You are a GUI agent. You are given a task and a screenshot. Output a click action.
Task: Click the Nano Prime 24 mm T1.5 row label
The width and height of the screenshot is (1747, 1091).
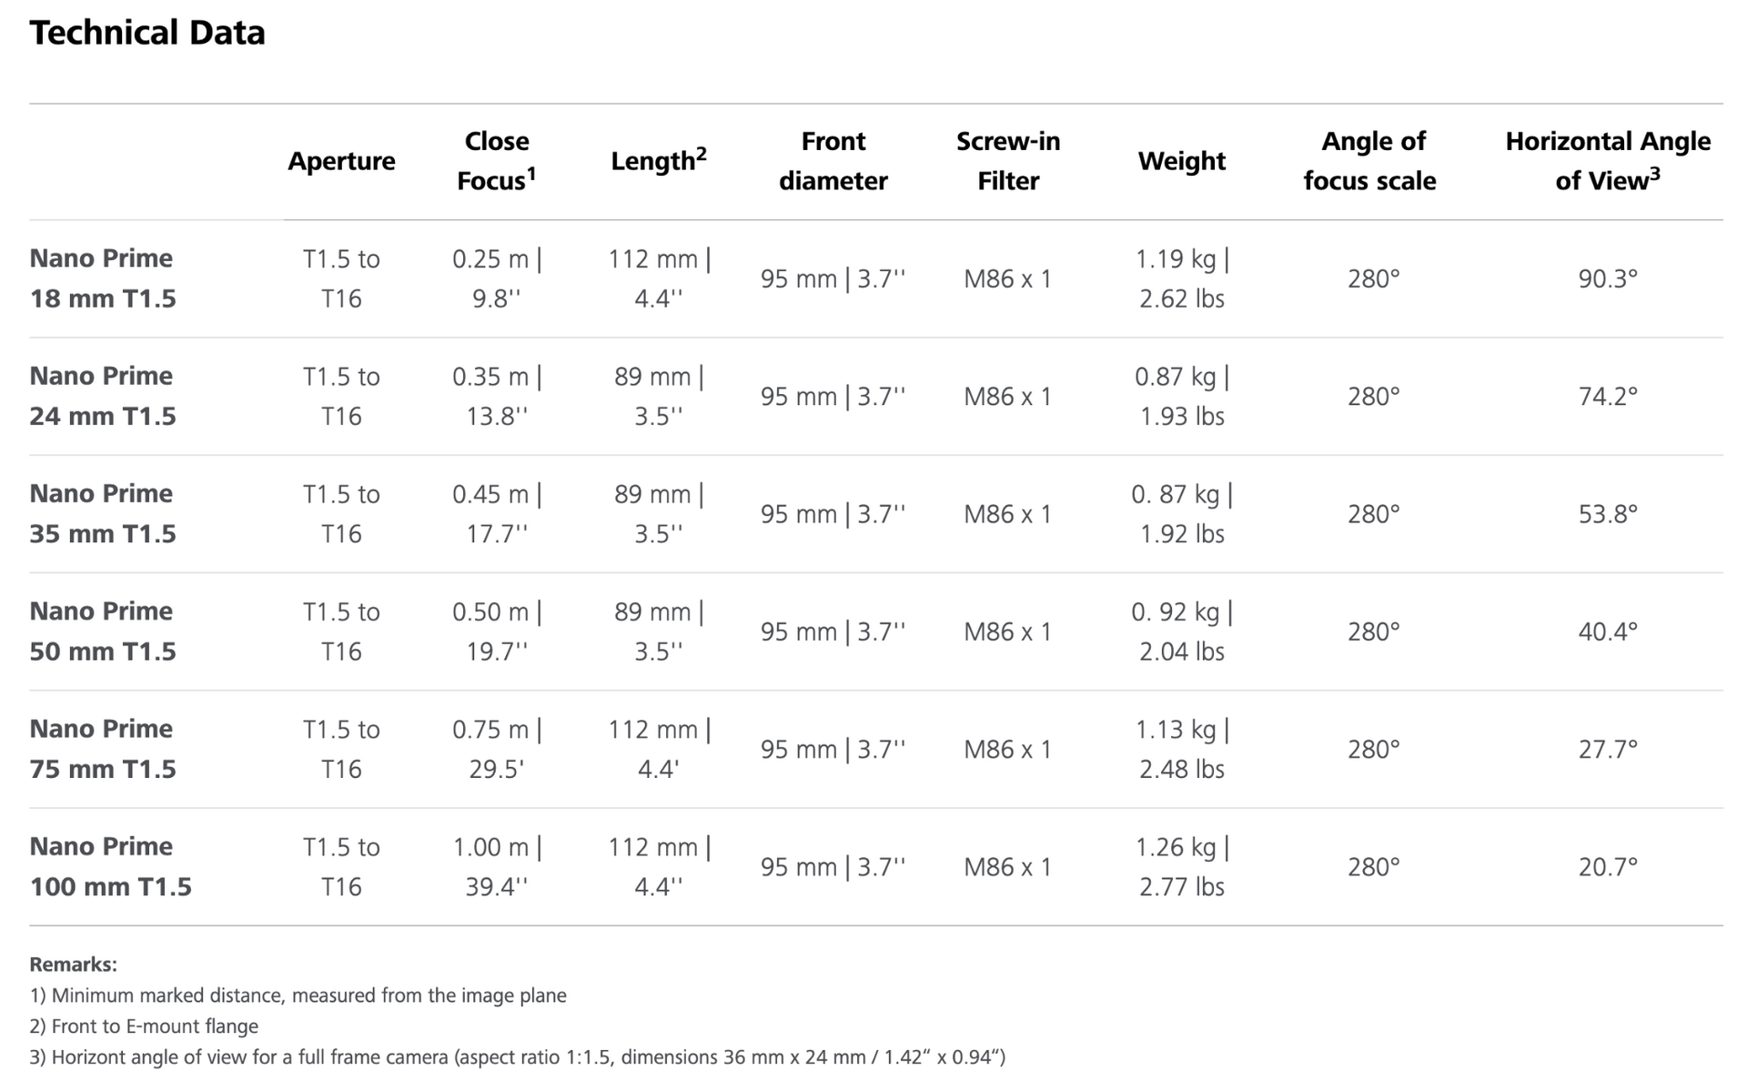coord(103,396)
